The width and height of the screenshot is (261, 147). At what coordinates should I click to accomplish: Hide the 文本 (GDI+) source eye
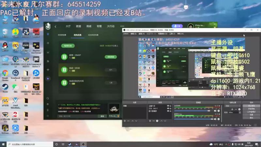tap(168, 108)
